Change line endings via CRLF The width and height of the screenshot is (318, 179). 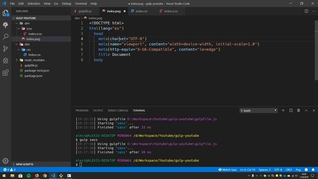289,170
